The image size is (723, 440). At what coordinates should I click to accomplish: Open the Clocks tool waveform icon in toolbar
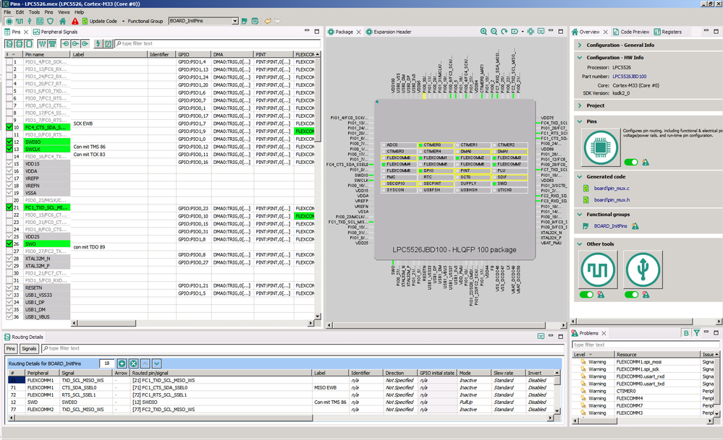20,21
